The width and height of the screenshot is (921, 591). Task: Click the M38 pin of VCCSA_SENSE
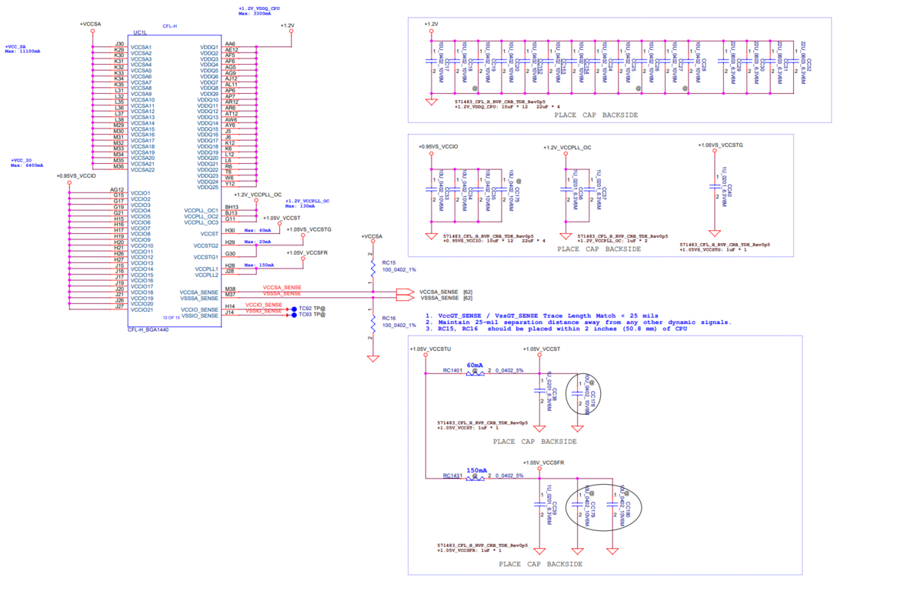[x=230, y=289]
